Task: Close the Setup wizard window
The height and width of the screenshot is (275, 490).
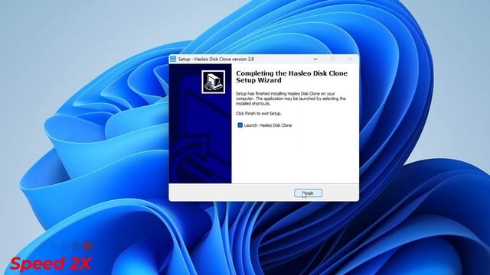Action: click(350, 59)
